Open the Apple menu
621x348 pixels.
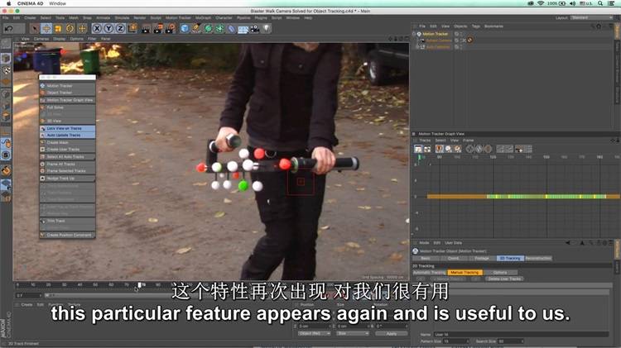(x=9, y=3)
